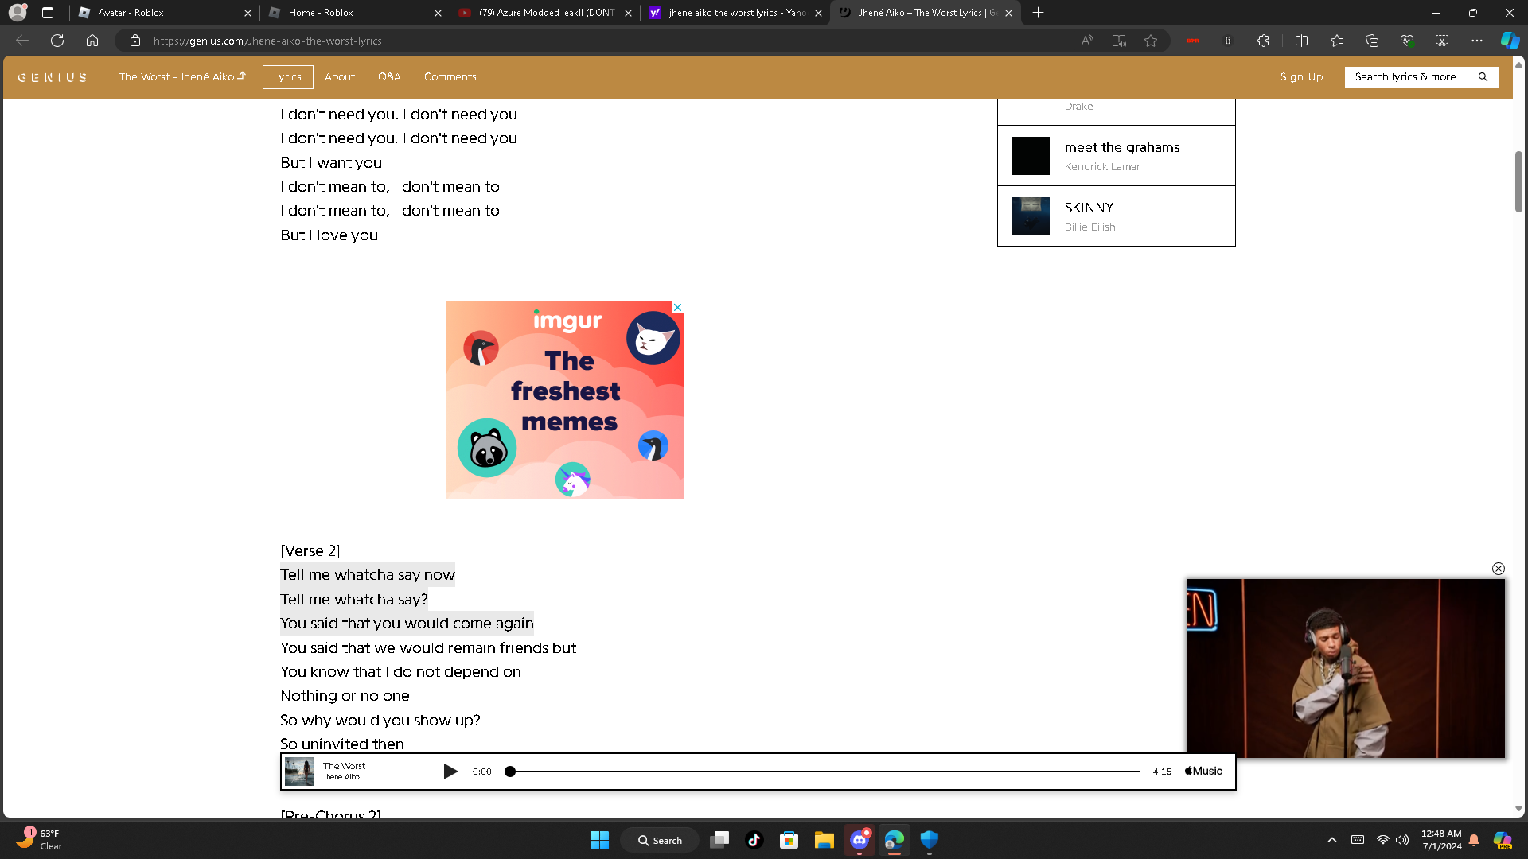Close the Imgur ad with X
Viewport: 1528px width, 859px height.
677,307
